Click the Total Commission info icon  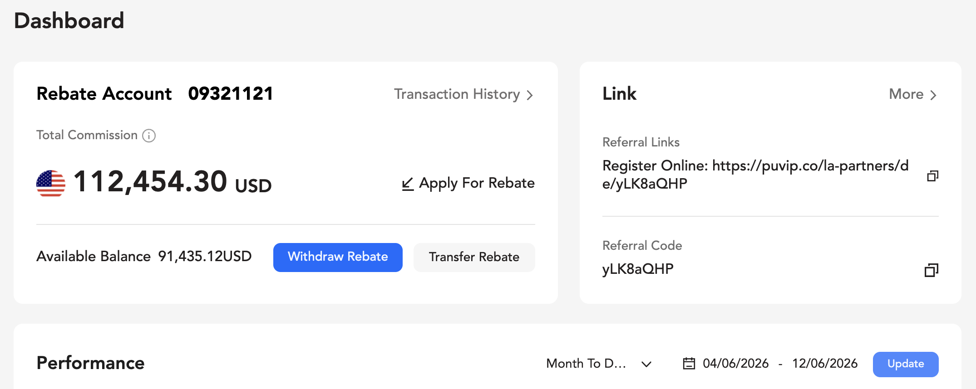(149, 136)
